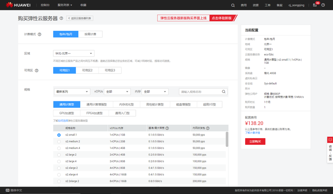Open the 服务列表 dropdown menu
Image resolution: width=333 pixels, height=194 pixels.
65,5
